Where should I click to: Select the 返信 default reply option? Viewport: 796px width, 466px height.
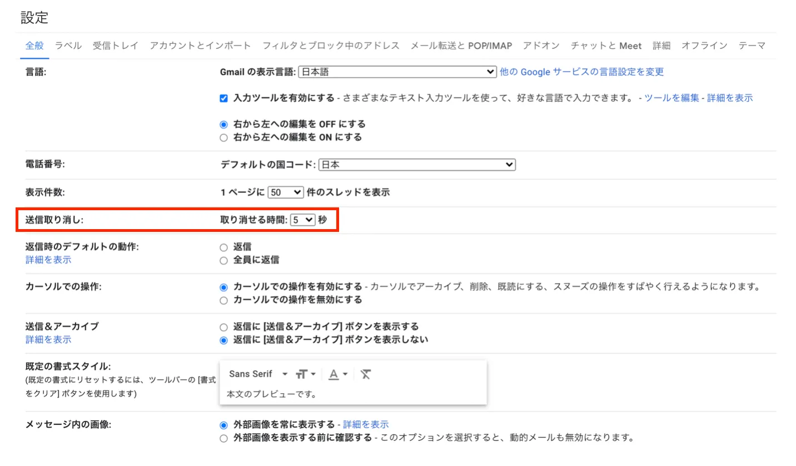click(223, 247)
